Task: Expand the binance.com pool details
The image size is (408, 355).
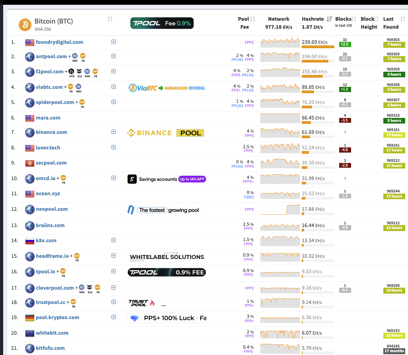Action: click(x=114, y=132)
